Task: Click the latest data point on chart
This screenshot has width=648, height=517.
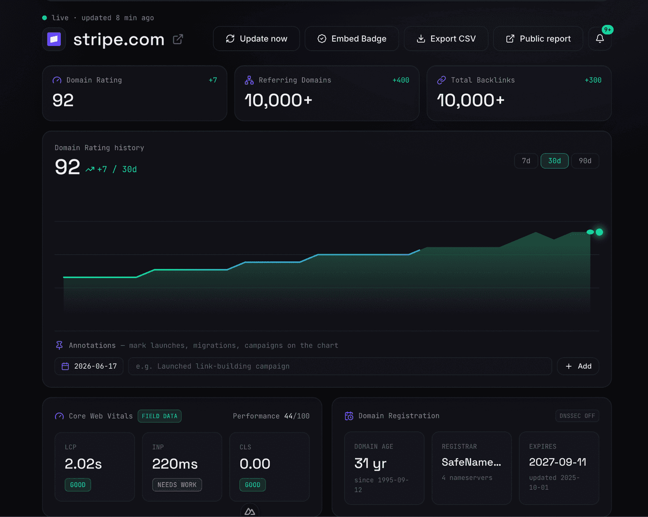Action: coord(599,232)
